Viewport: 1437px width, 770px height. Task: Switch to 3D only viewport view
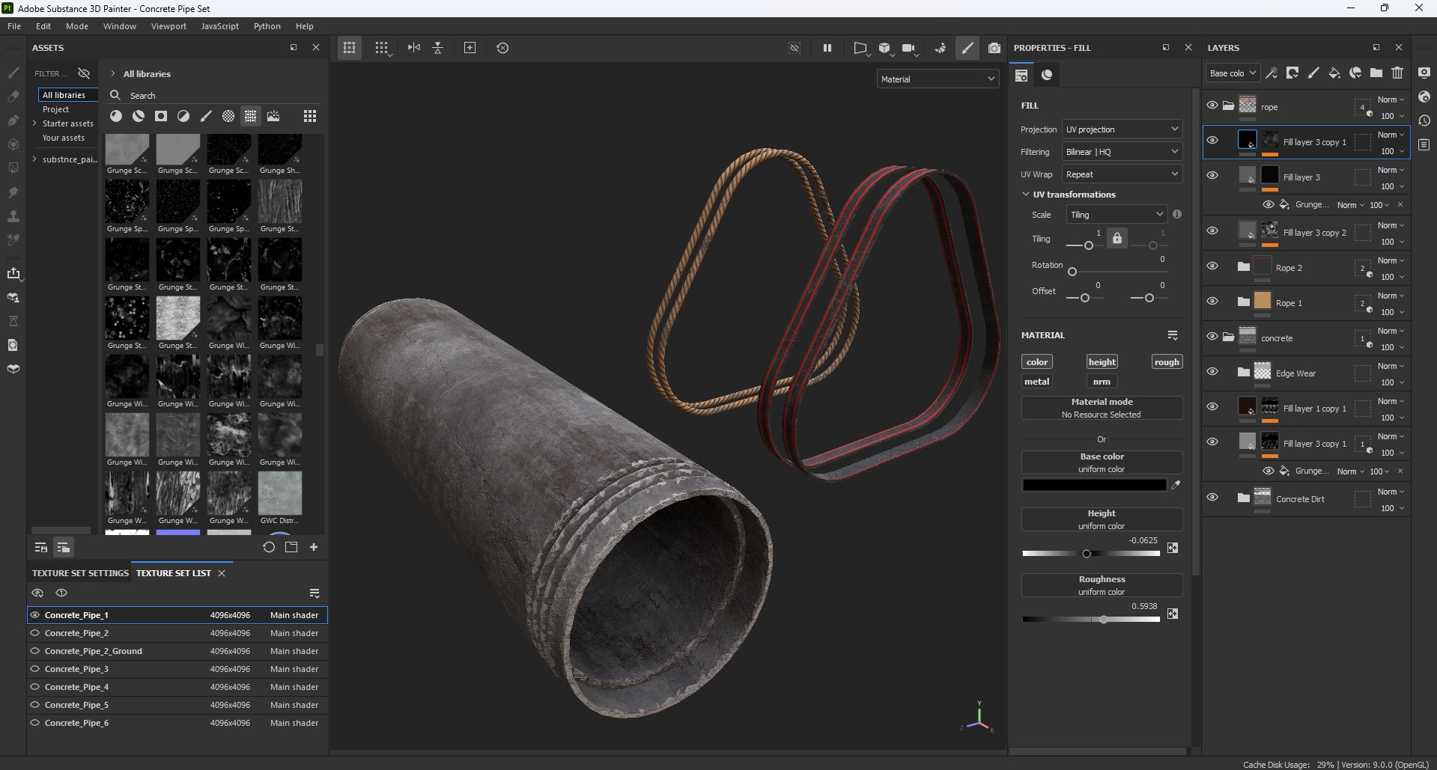coord(885,48)
